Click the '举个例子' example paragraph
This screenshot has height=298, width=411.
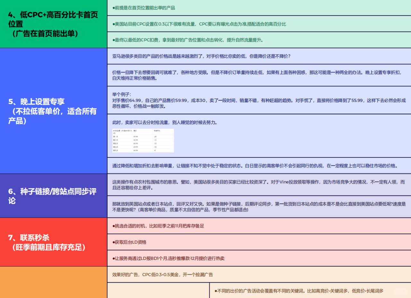pyautogui.click(x=259, y=100)
